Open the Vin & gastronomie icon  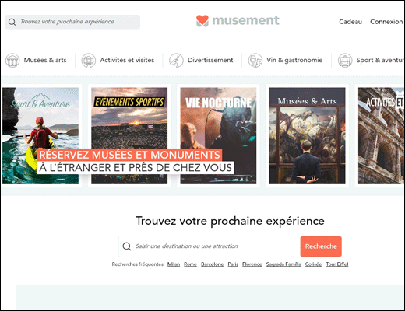[255, 60]
